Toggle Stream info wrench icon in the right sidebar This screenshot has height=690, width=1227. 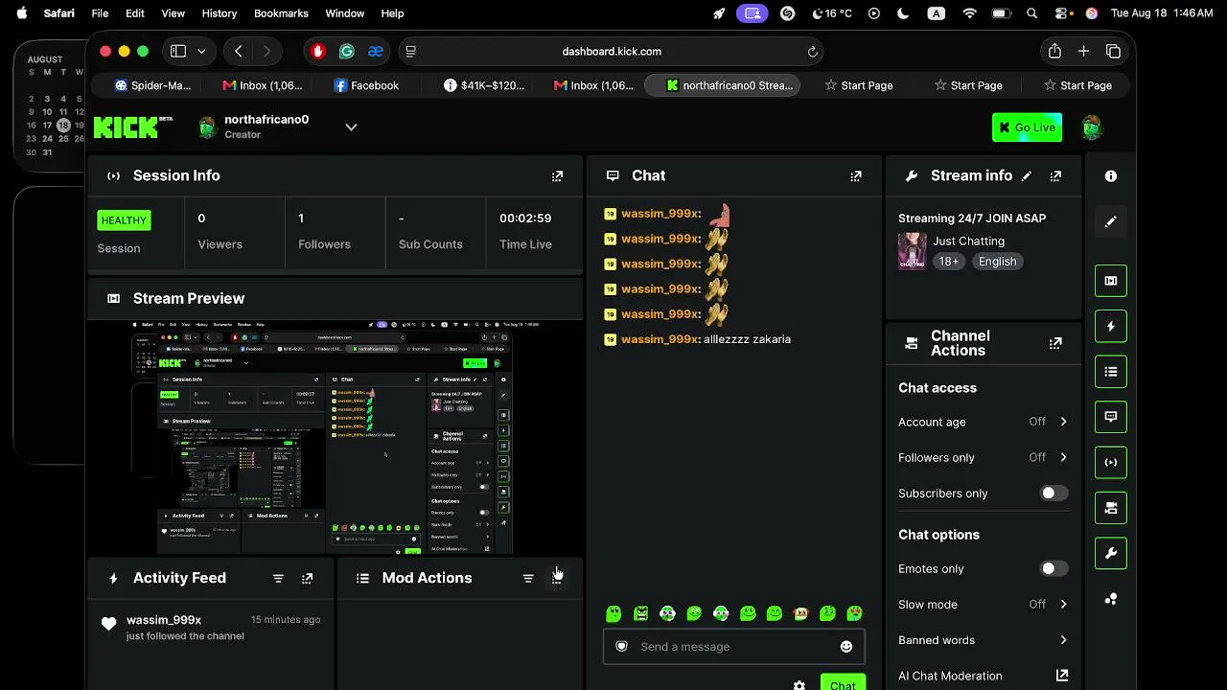tap(1111, 553)
